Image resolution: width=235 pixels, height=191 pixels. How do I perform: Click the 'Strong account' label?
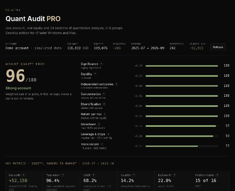(18, 88)
